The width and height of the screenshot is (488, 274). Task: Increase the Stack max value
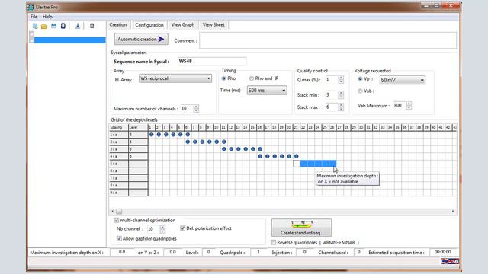(x=341, y=105)
